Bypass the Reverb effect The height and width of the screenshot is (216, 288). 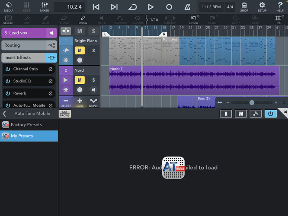[x=8, y=93]
